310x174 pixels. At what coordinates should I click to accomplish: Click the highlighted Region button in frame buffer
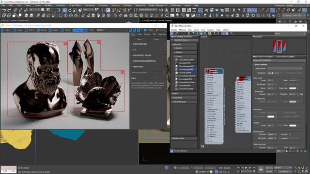[78, 30]
